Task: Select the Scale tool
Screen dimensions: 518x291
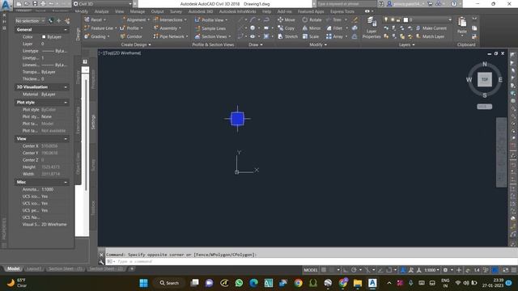Action: point(311,36)
